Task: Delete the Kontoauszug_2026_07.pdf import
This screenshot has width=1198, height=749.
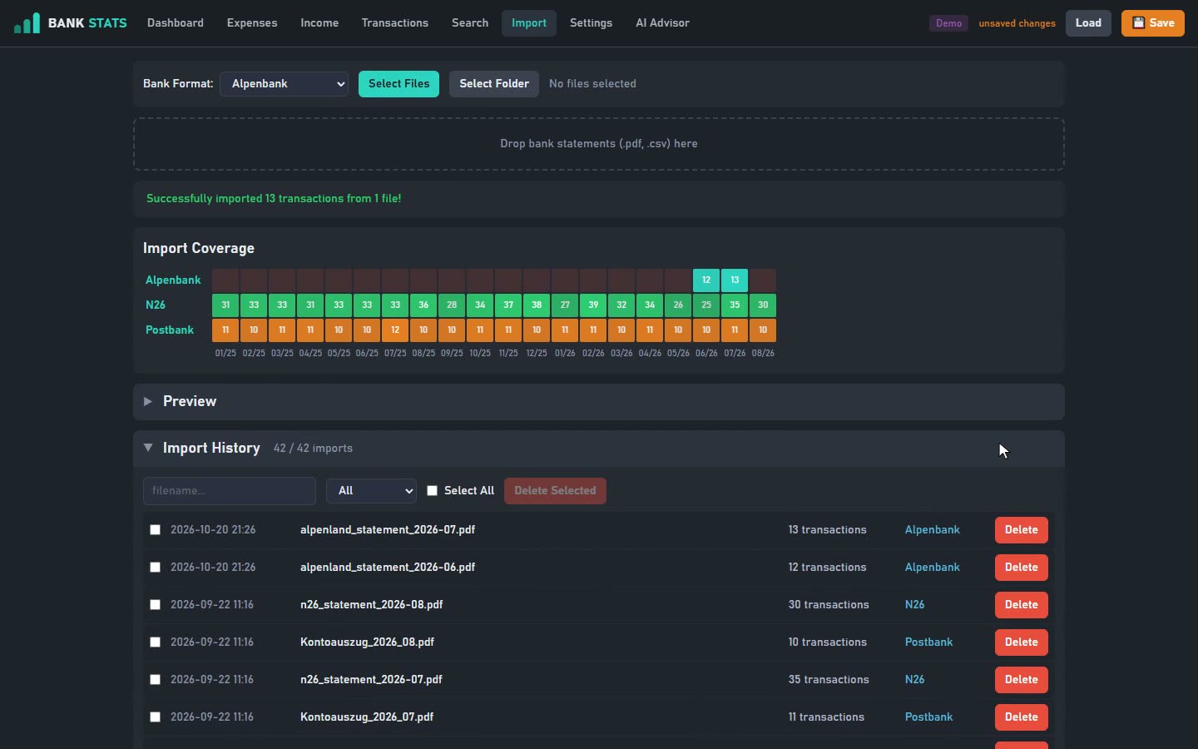Action: (x=1022, y=717)
